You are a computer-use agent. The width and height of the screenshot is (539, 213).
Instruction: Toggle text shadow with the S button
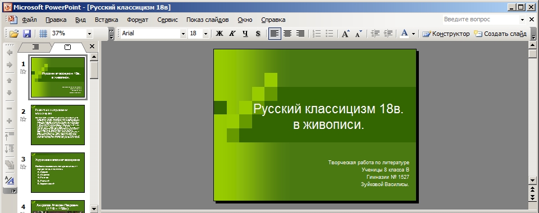click(x=258, y=34)
